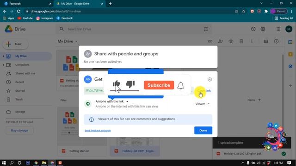Open the Drive help question icon
The height and width of the screenshot is (166, 296).
253,29
